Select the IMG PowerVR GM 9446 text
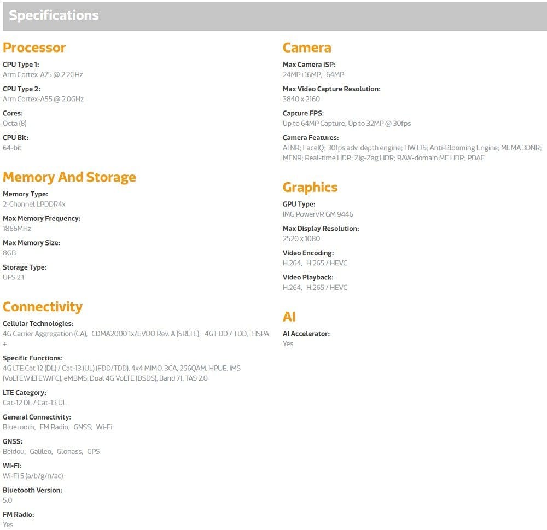 click(x=318, y=214)
